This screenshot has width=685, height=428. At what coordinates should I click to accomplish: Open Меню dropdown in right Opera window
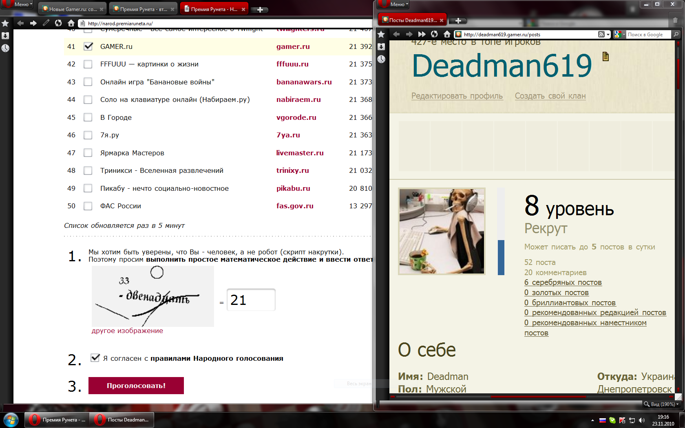tap(393, 4)
